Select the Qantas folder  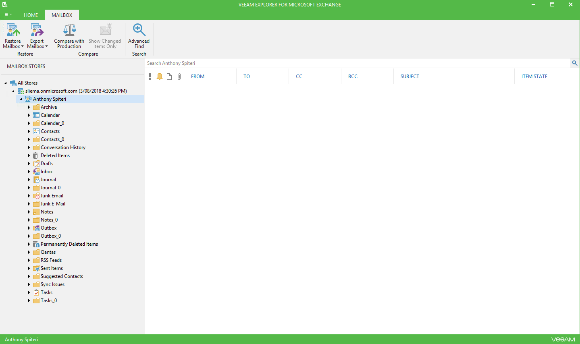(48, 252)
